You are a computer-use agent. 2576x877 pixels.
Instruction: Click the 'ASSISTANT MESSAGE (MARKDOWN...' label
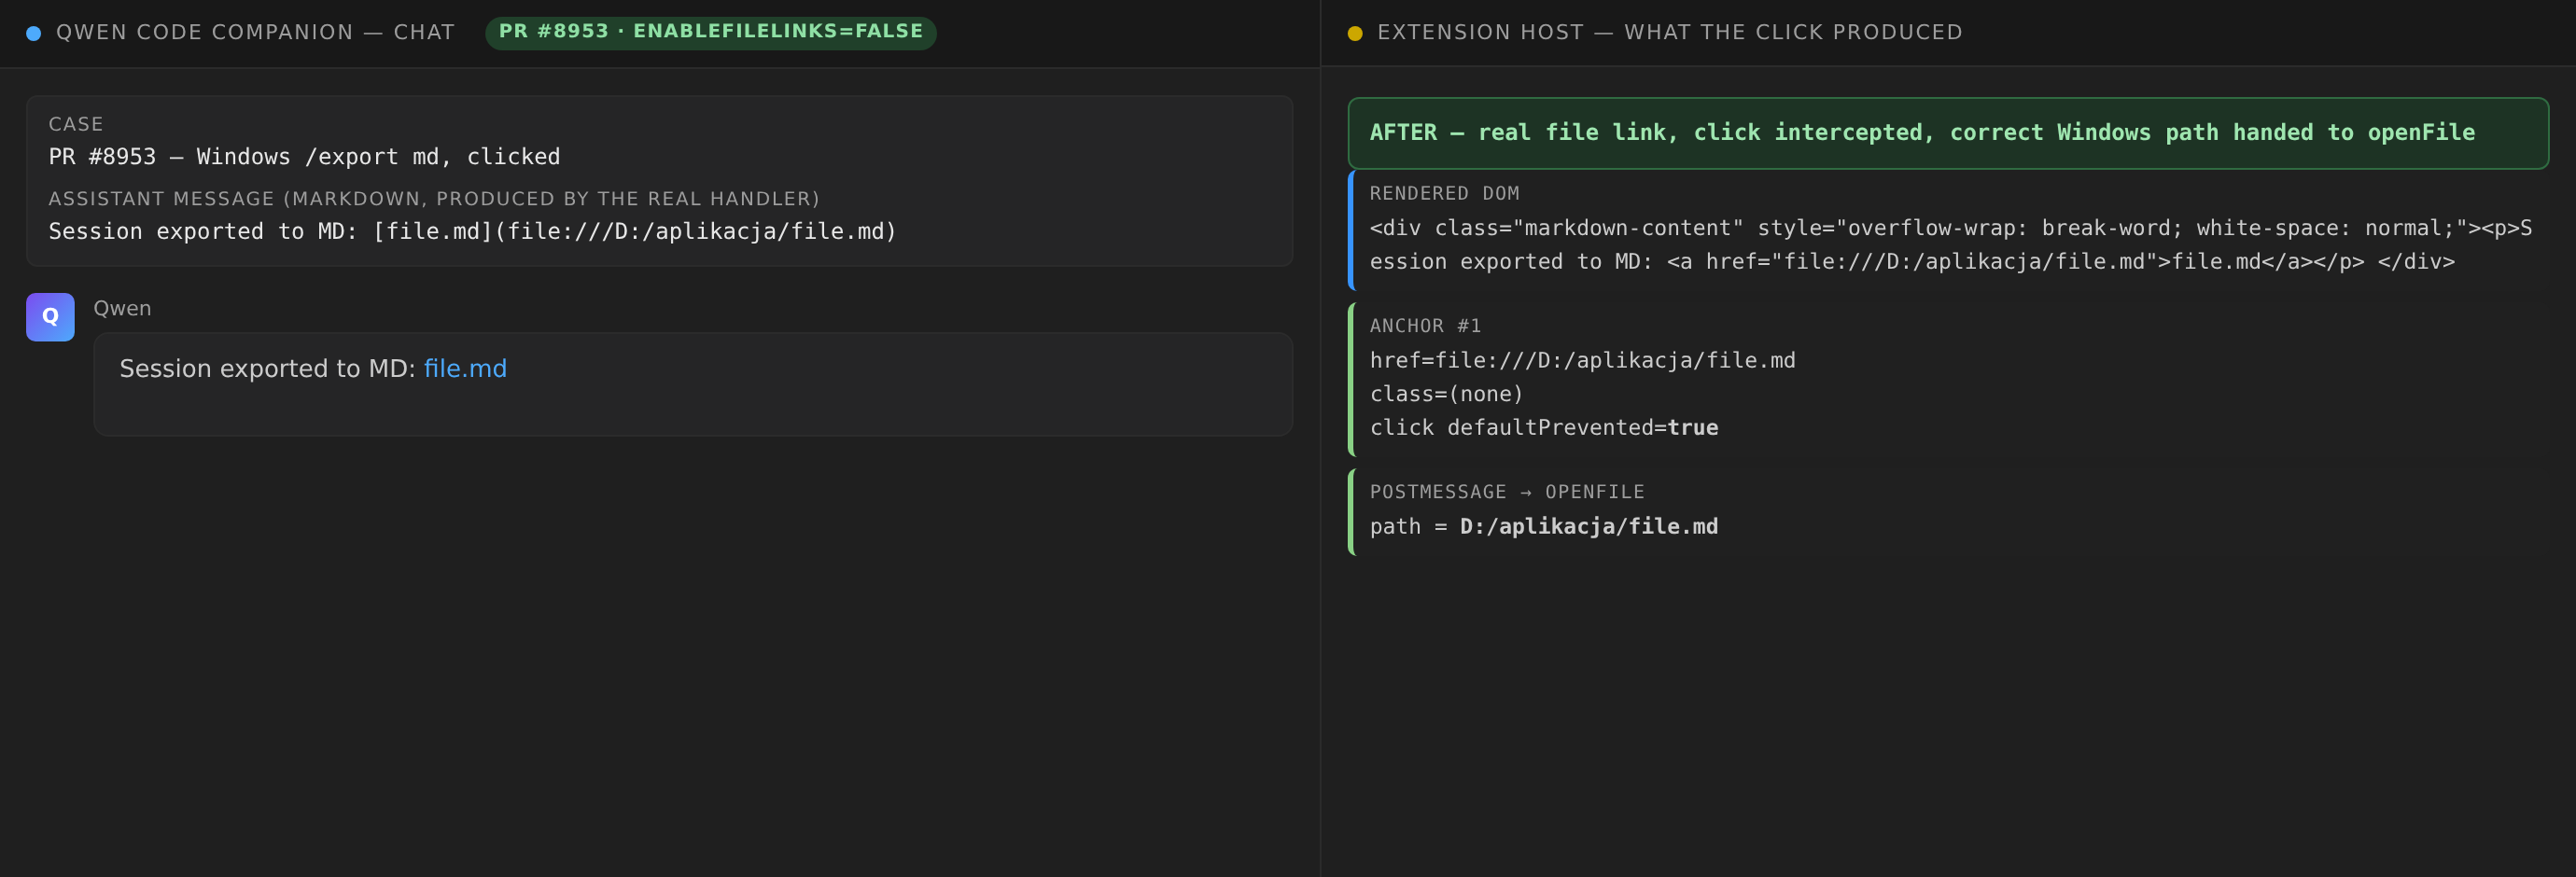[x=434, y=199]
